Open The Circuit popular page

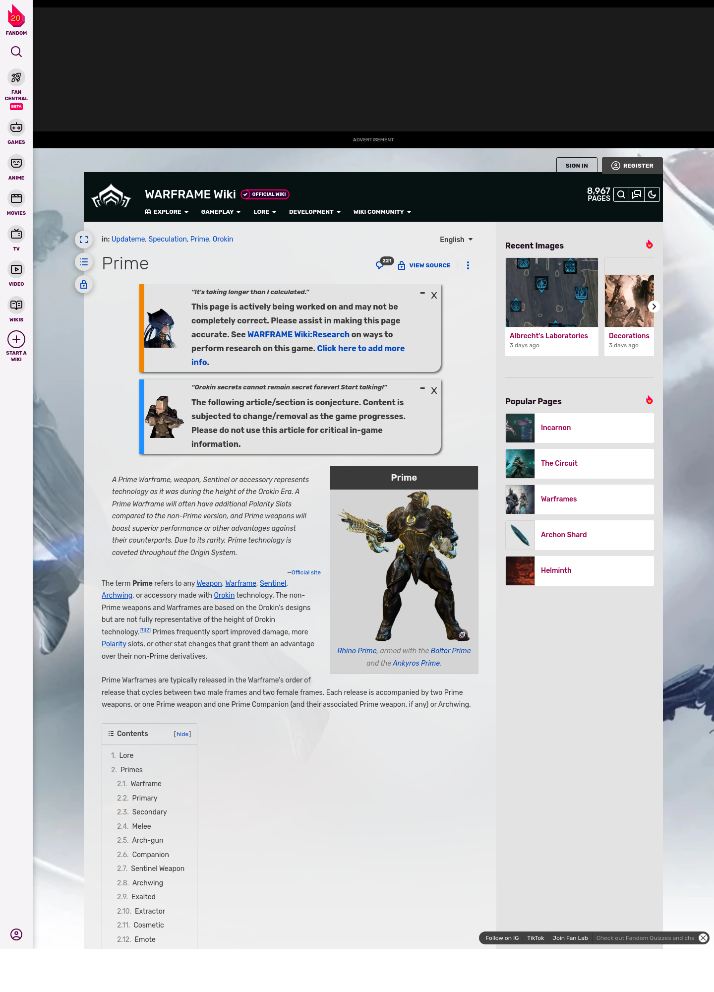pos(580,464)
